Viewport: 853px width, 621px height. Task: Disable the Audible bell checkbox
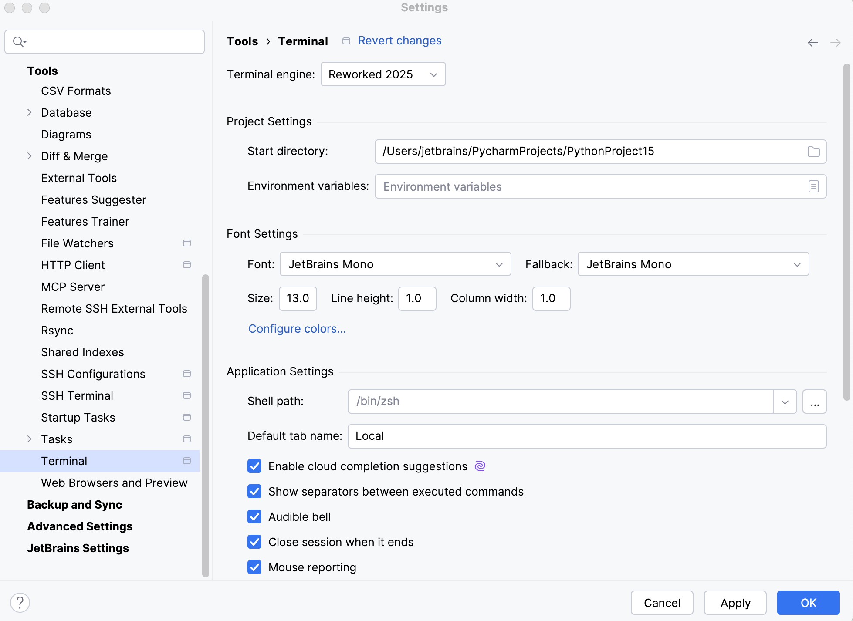click(x=254, y=517)
